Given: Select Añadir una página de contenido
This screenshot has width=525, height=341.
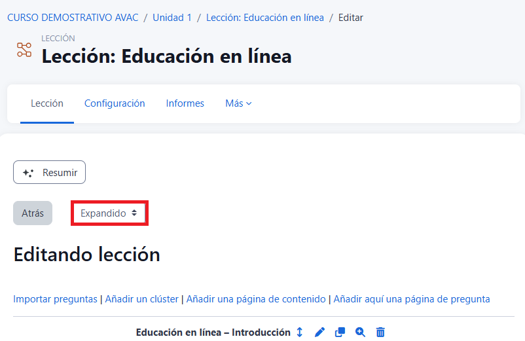Looking at the screenshot, I should coord(256,299).
